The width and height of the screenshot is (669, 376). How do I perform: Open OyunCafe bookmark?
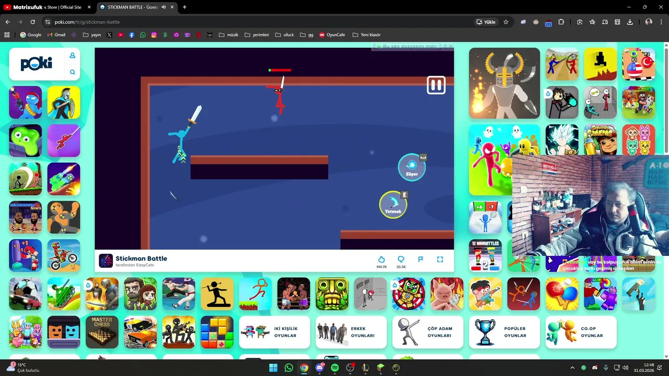[332, 35]
